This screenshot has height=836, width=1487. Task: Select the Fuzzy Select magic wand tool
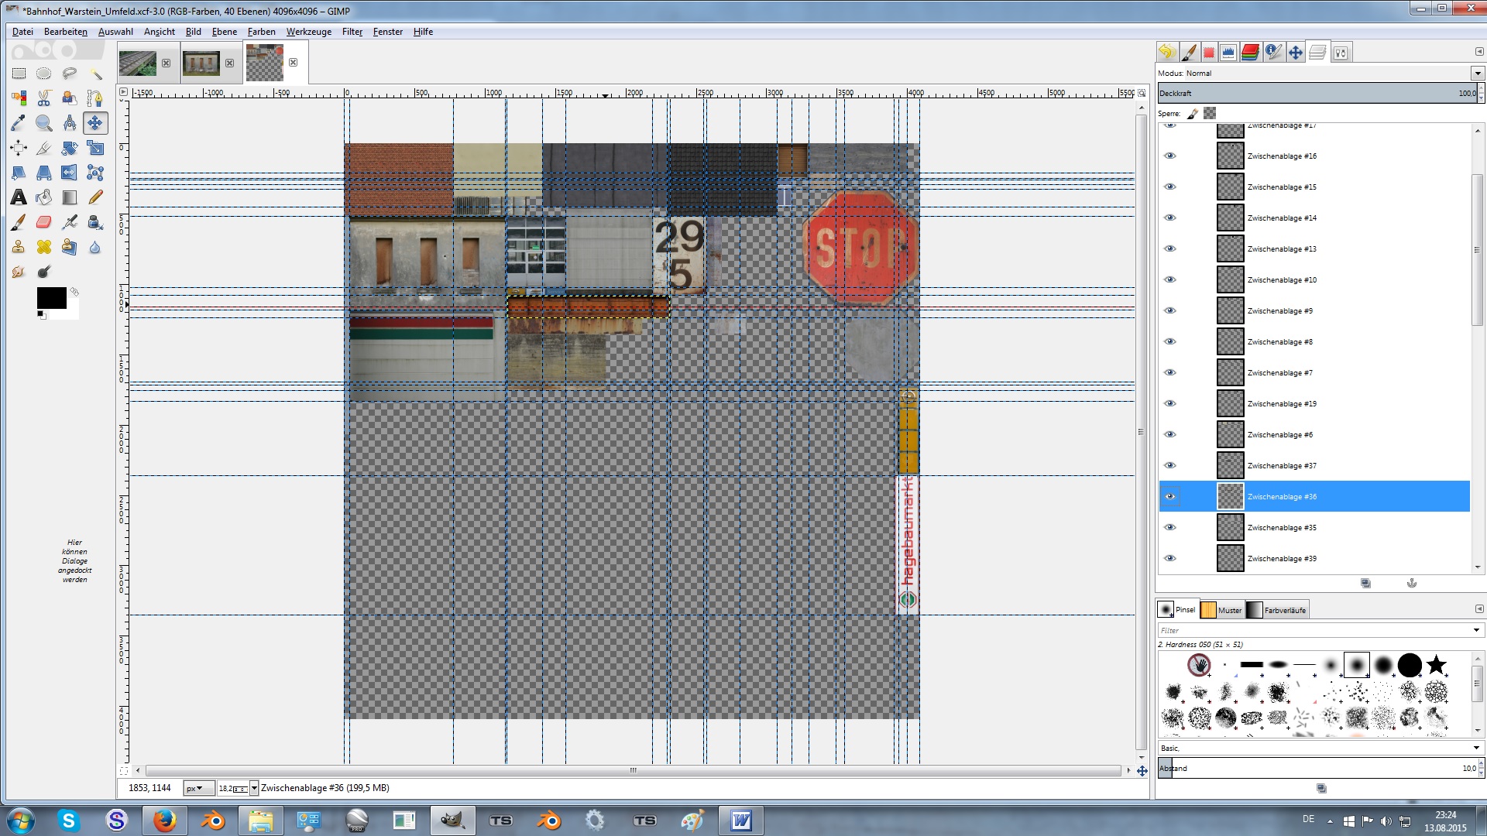(x=95, y=74)
